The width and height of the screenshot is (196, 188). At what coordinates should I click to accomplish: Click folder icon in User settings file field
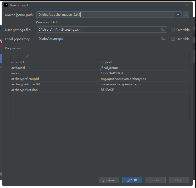[163, 30]
